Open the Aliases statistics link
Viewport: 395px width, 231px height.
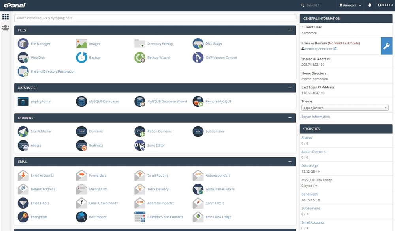point(307,138)
